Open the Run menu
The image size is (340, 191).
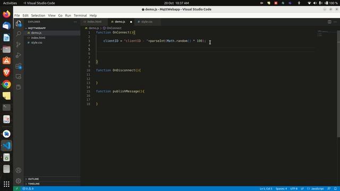[68, 15]
